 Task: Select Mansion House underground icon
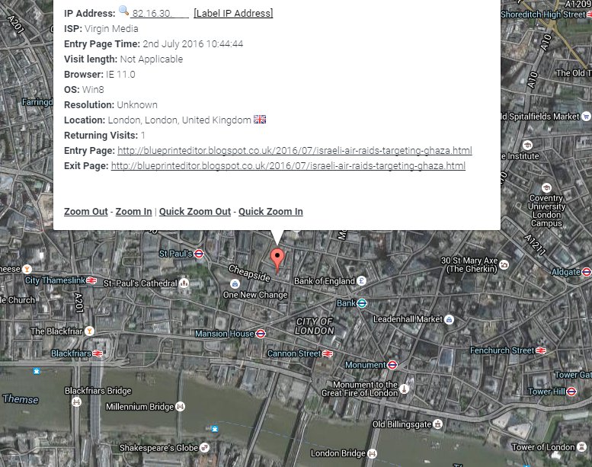pyautogui.click(x=261, y=334)
